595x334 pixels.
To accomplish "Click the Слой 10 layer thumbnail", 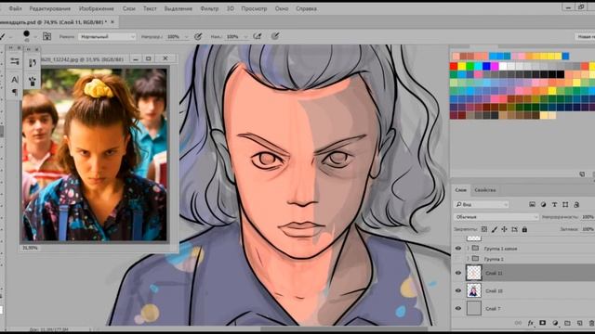I will (x=473, y=290).
